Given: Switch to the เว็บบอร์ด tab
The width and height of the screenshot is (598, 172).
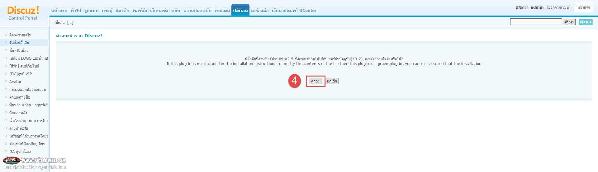Looking at the screenshot, I should point(159,11).
